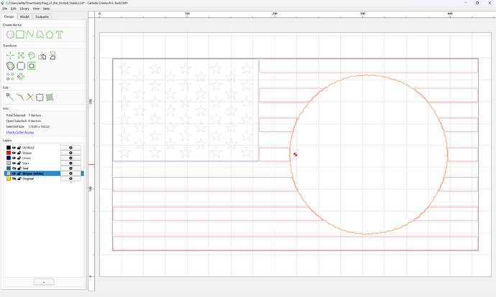This screenshot has width=496, height=297.
Task: Toggle lock on the Seal layer
Action: click(x=19, y=168)
